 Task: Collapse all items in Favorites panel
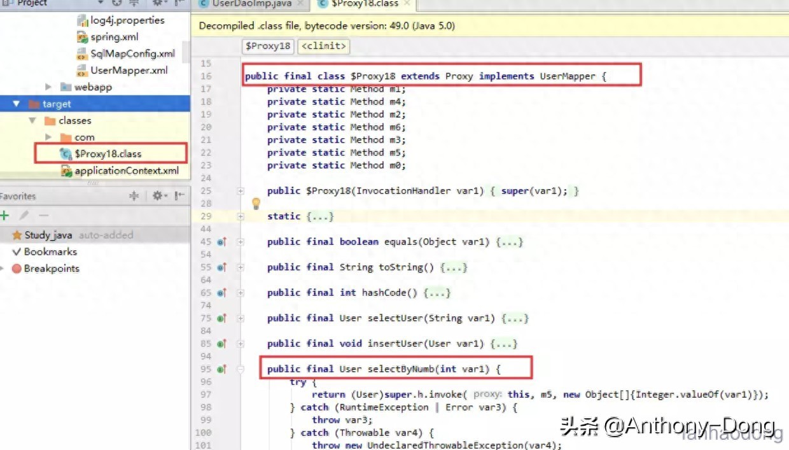(x=134, y=196)
